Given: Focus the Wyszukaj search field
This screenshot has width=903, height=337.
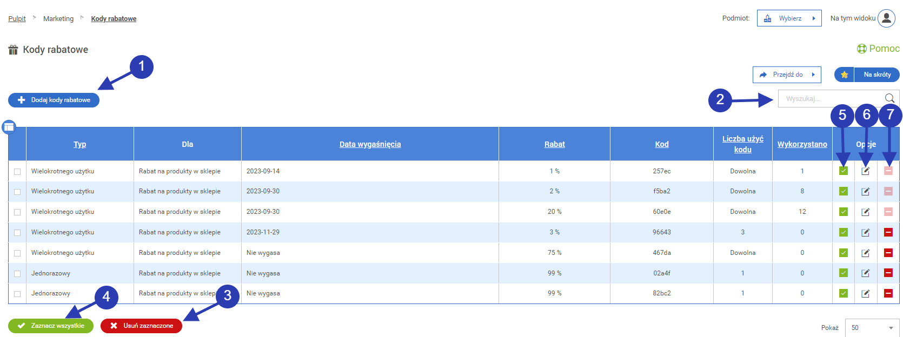Looking at the screenshot, I should (830, 99).
